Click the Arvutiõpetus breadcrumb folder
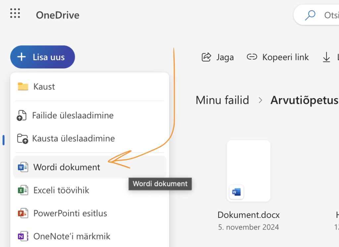 click(304, 100)
